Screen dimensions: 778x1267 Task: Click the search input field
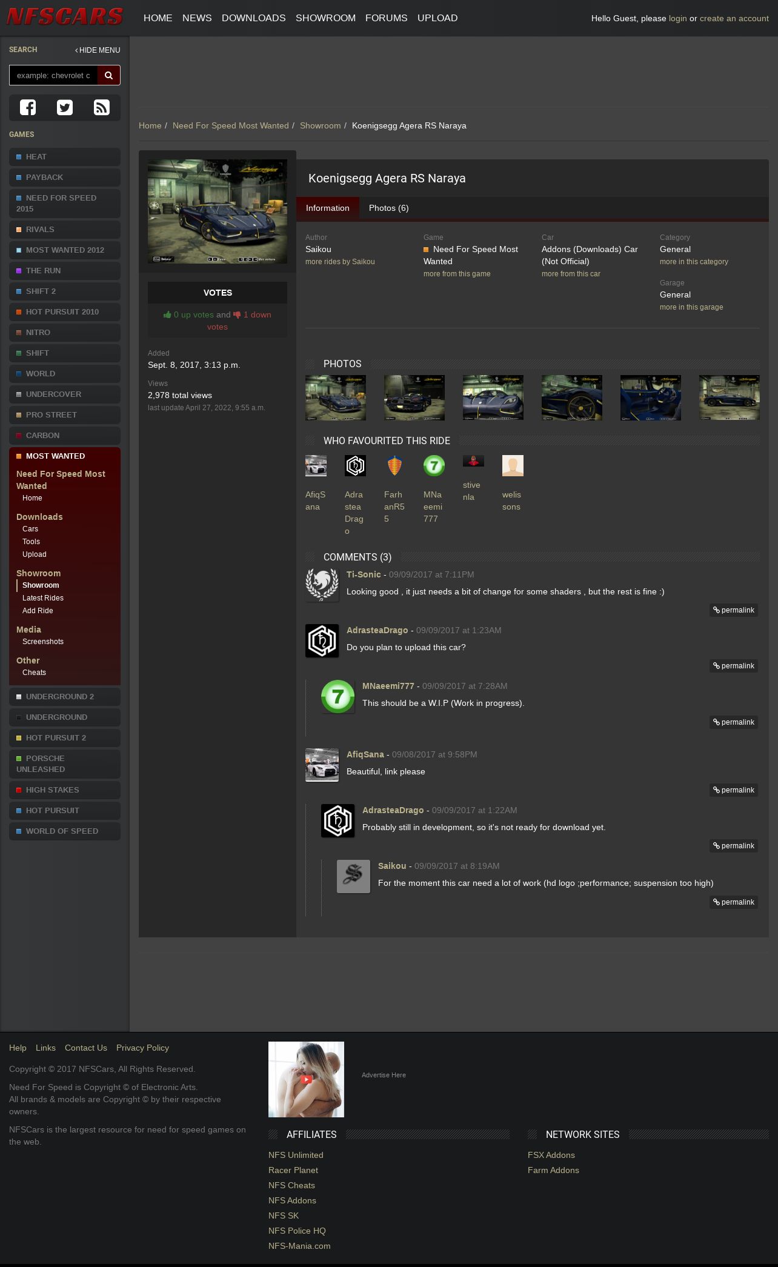pyautogui.click(x=53, y=75)
